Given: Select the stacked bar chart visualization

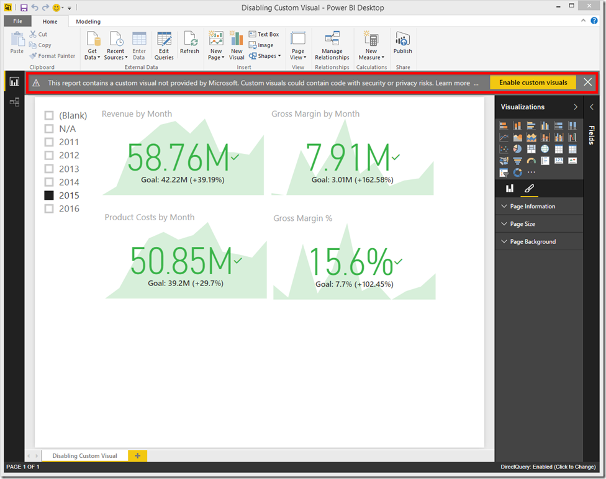Looking at the screenshot, I should pos(504,125).
